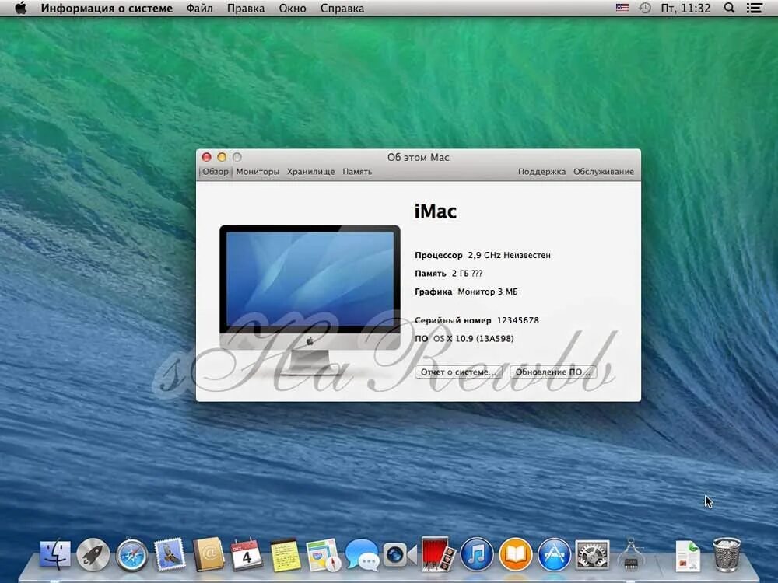Click the US flag input source icon
The image size is (778, 583).
(x=622, y=9)
